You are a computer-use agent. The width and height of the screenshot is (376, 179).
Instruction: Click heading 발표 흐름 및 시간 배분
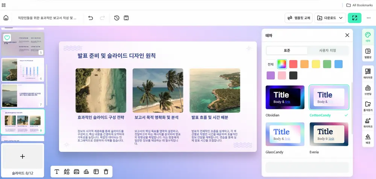[210, 118]
